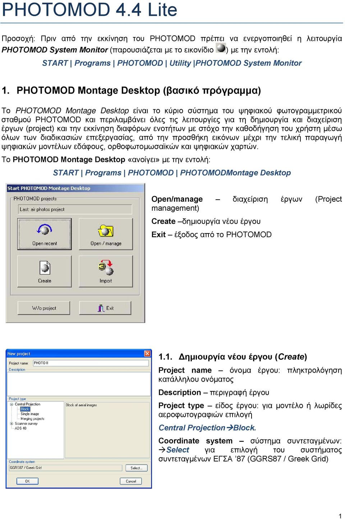Viewport: 345px width, 519px height.
Task: Click 'PHOTOMOD System Monitor' path text
Action: 249,63
